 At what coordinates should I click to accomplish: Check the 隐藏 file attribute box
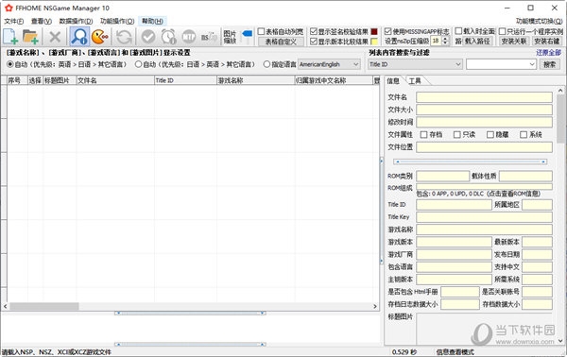click(x=490, y=134)
